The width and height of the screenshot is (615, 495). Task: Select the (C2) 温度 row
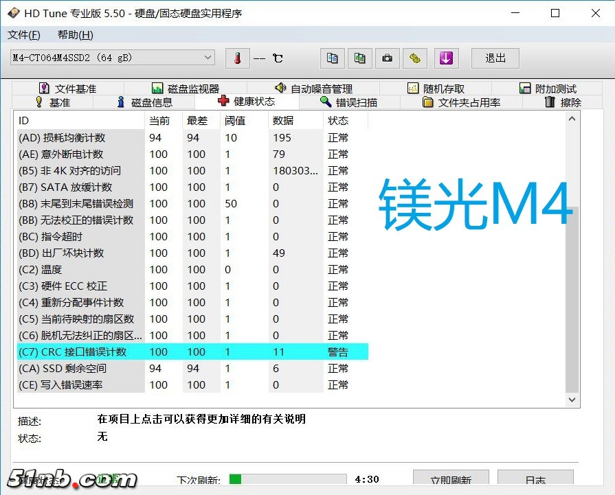pyautogui.click(x=192, y=269)
